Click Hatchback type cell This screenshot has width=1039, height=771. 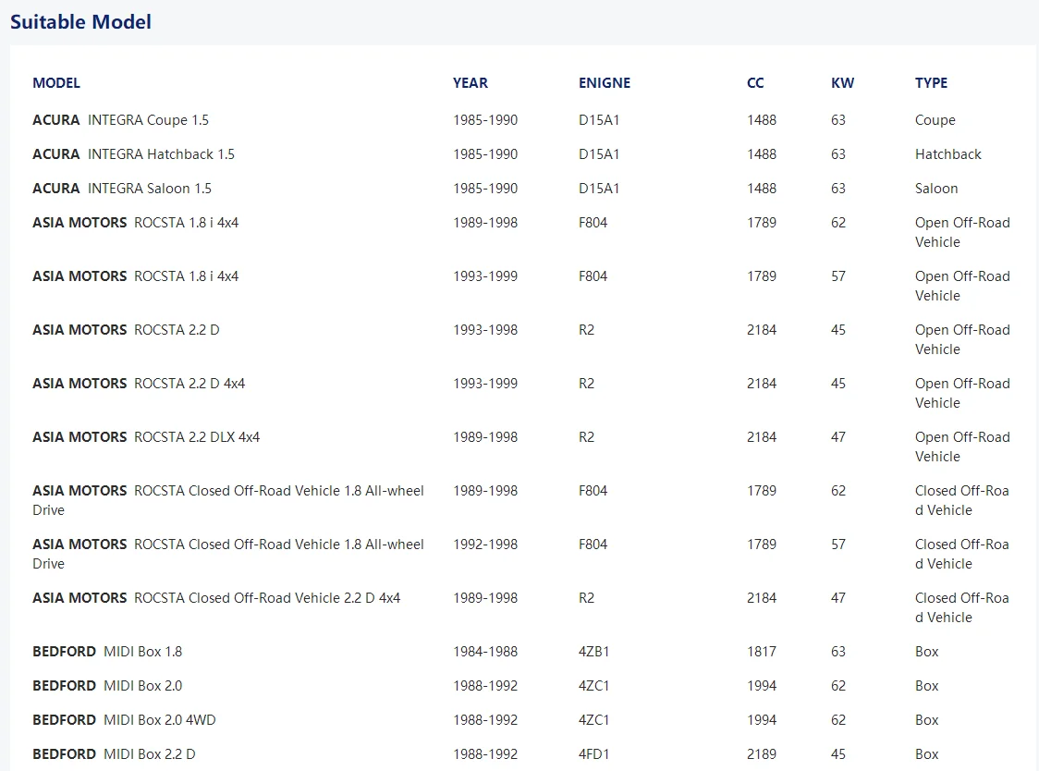pyautogui.click(x=948, y=154)
